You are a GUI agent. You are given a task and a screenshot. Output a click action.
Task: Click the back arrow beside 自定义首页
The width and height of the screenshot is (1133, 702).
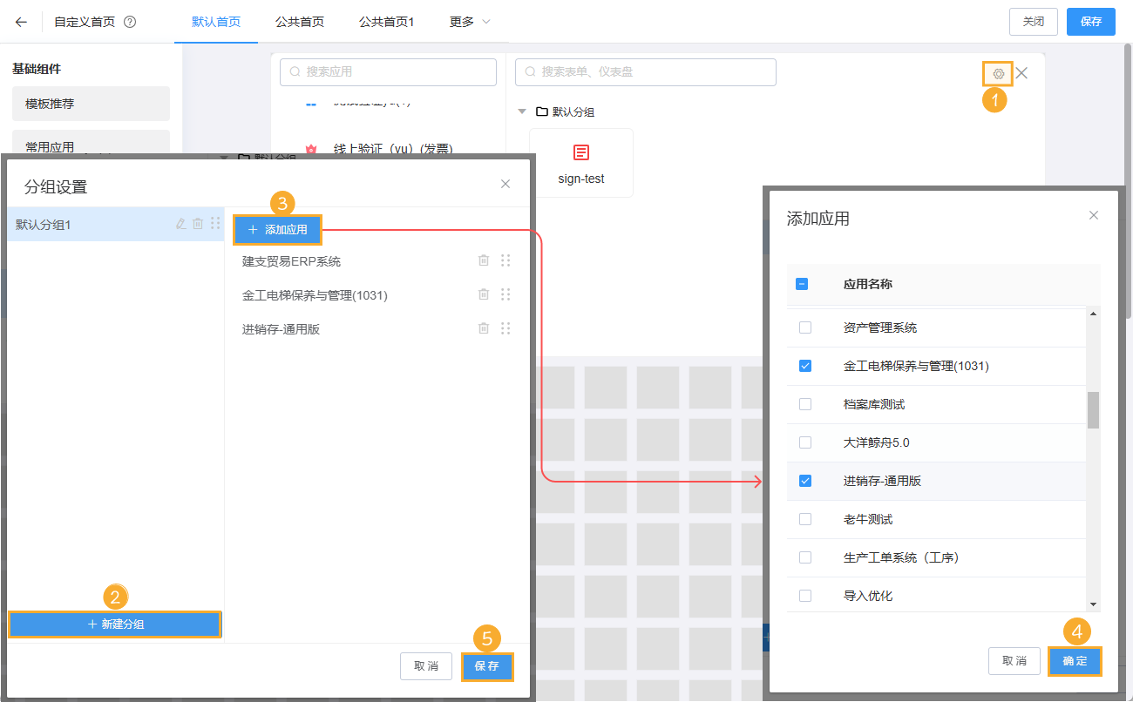[x=19, y=21]
